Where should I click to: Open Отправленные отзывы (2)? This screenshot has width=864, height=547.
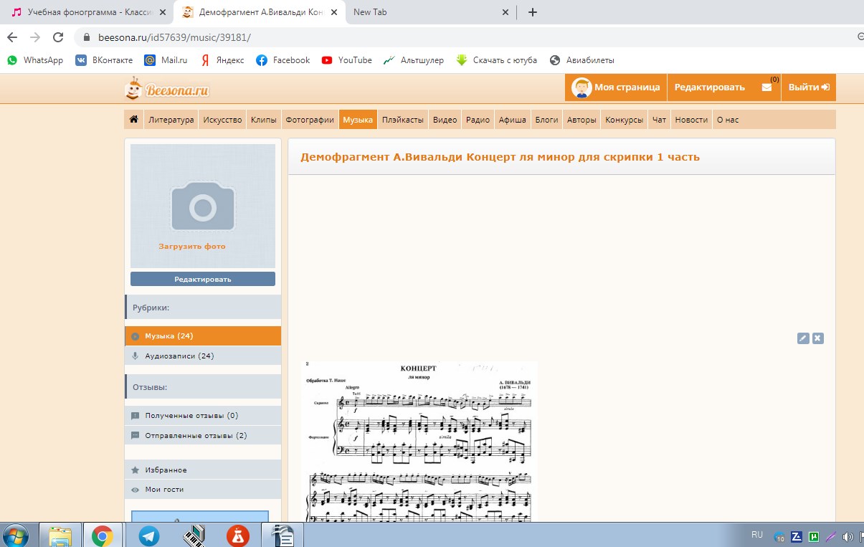(203, 435)
